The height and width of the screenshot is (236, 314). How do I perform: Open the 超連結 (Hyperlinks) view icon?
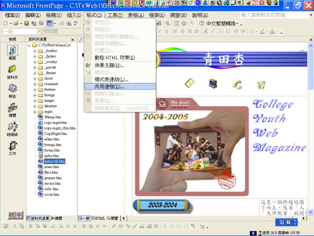pos(12,128)
